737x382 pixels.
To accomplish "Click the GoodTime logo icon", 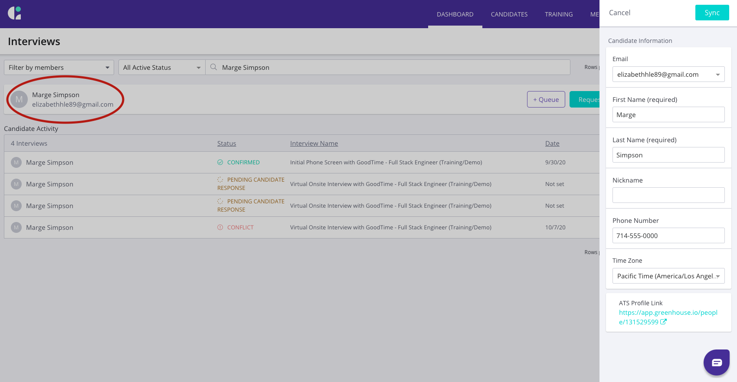I will coord(15,13).
